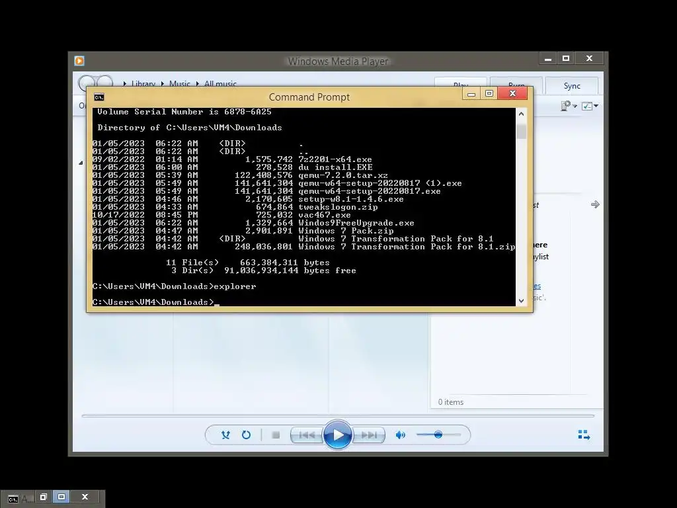Adjust the Media Player volume slider
The image size is (677, 508).
[438, 435]
